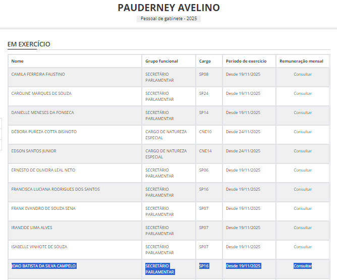The image size is (337, 280).
Task: Select the Cargo column header
Action: (x=205, y=61)
